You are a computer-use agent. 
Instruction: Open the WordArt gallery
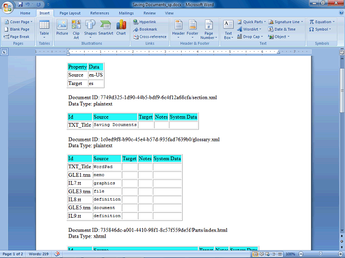tap(249, 29)
